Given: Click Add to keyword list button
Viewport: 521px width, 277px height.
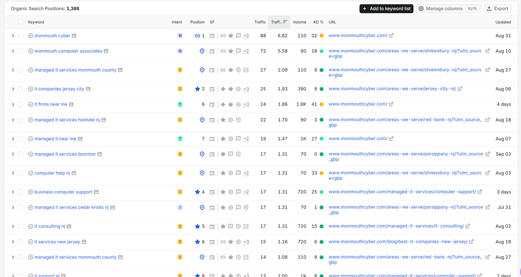Looking at the screenshot, I should tap(387, 9).
